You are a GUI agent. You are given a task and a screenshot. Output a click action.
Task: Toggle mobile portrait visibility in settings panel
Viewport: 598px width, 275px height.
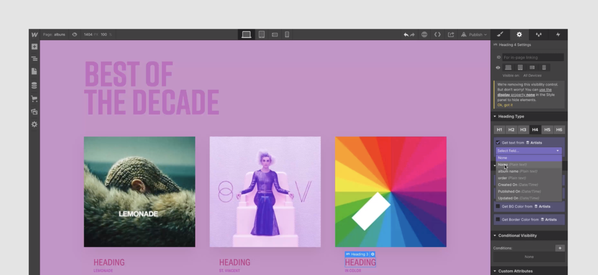coord(544,67)
